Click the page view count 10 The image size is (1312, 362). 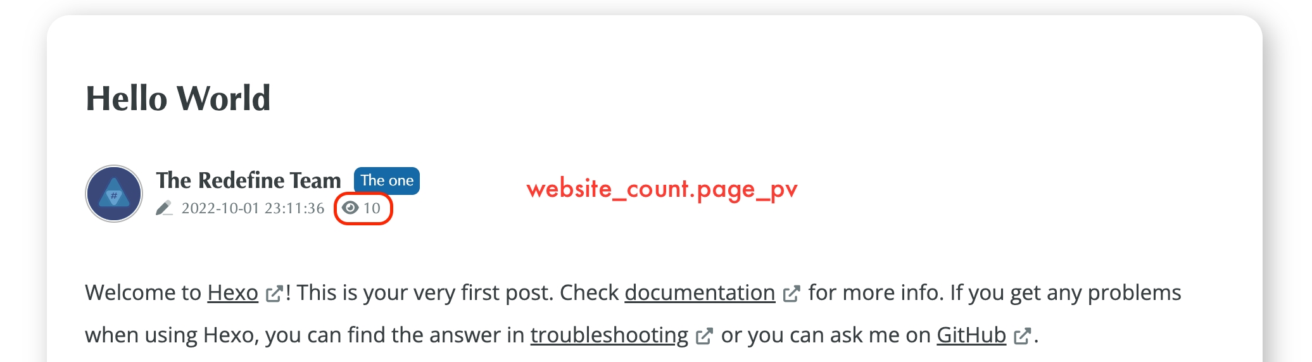point(372,208)
